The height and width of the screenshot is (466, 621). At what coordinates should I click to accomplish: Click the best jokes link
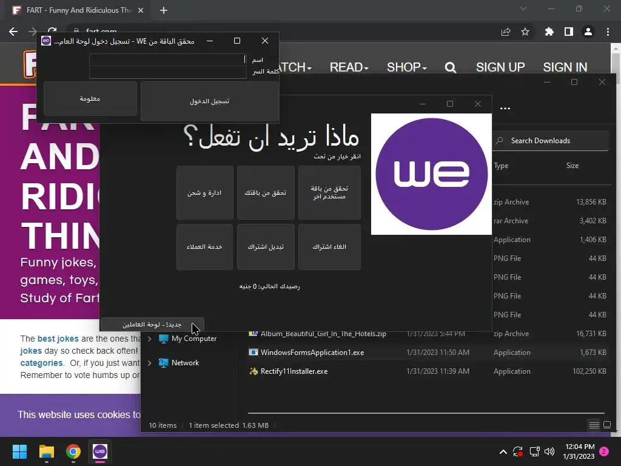coord(58,339)
